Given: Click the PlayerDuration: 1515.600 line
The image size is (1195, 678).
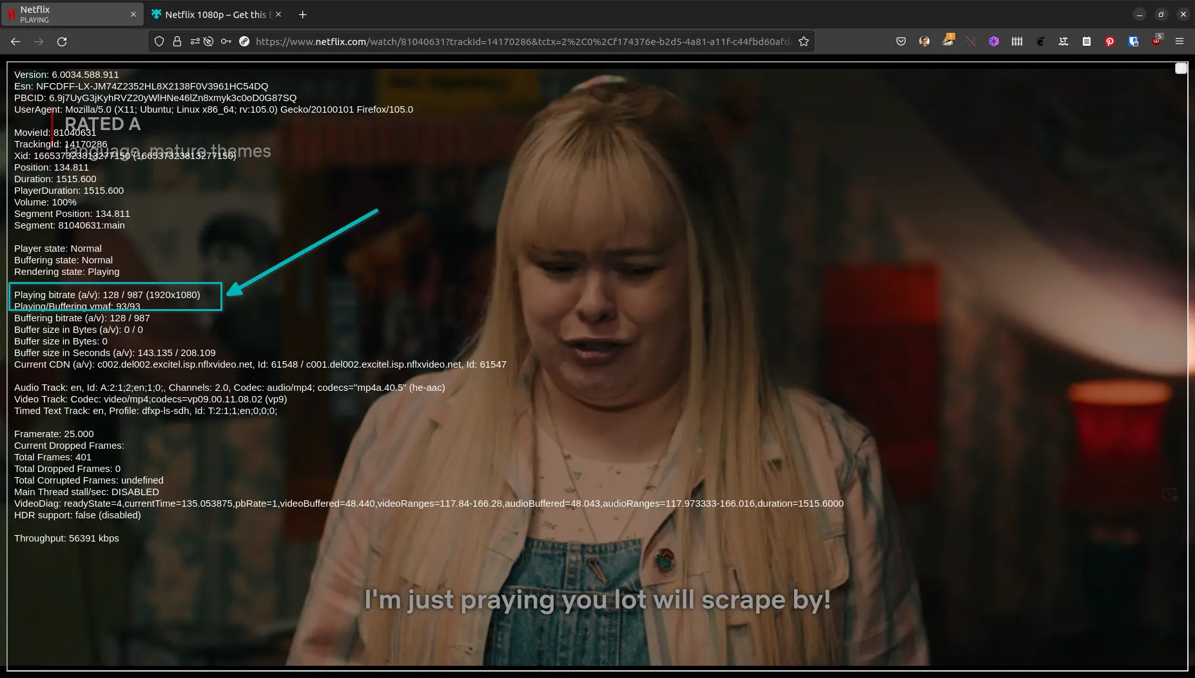Looking at the screenshot, I should tap(69, 191).
